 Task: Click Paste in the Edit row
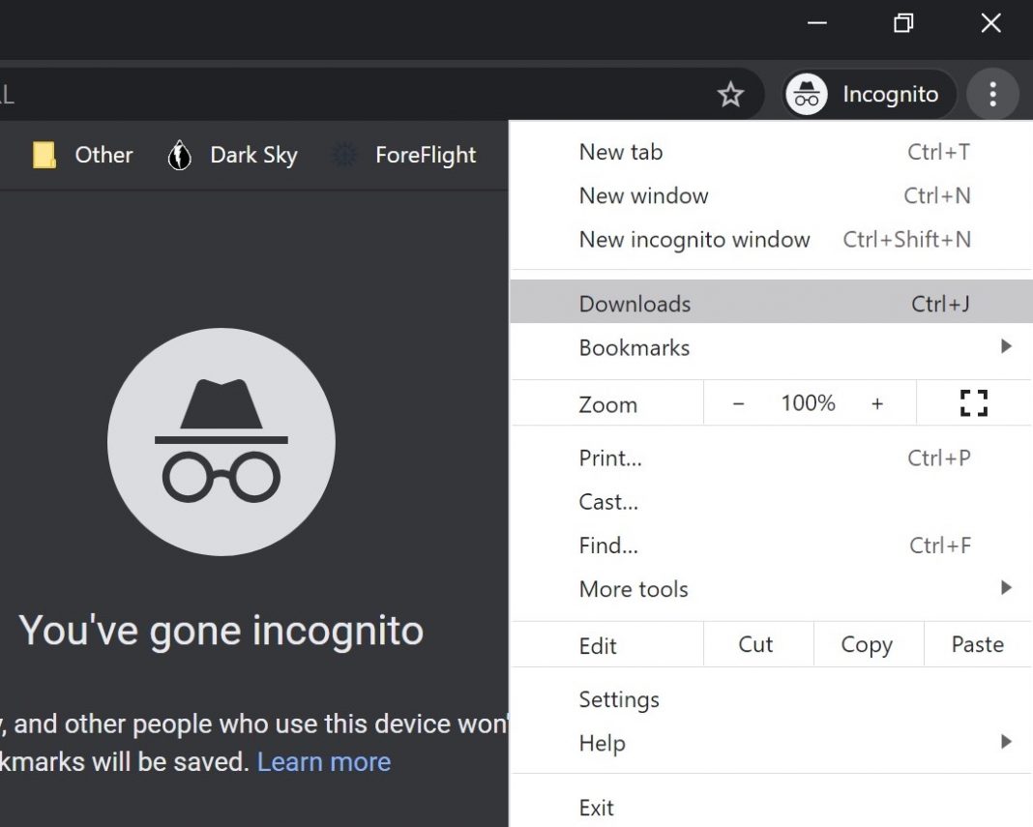978,644
